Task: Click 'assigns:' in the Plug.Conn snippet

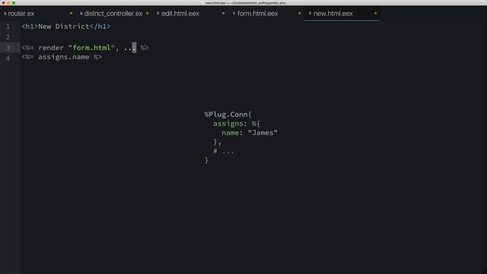Action: click(x=230, y=123)
